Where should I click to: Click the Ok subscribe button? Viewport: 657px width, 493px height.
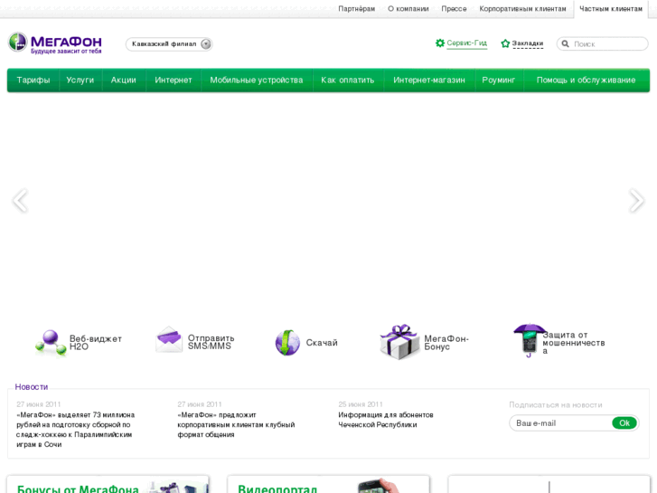tap(624, 423)
